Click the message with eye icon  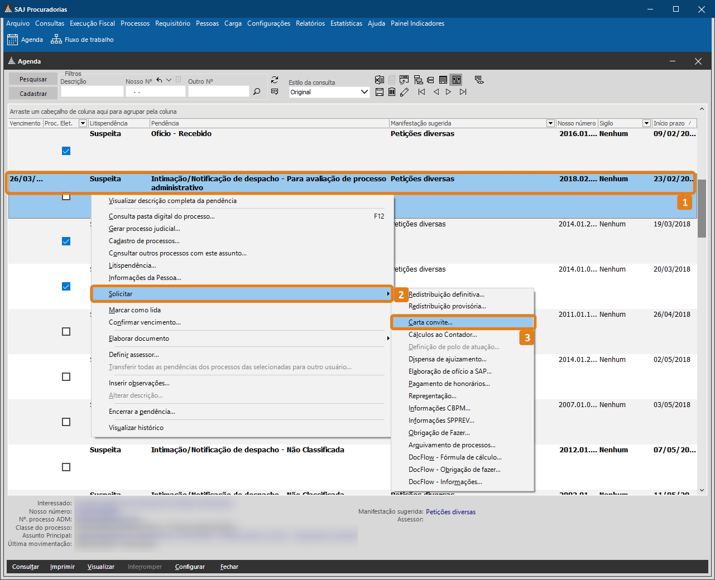[x=479, y=80]
